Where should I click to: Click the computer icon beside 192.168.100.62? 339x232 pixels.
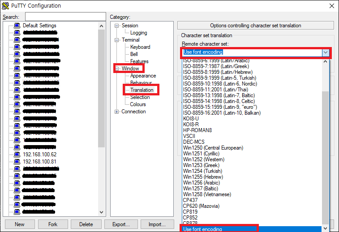click(17, 155)
